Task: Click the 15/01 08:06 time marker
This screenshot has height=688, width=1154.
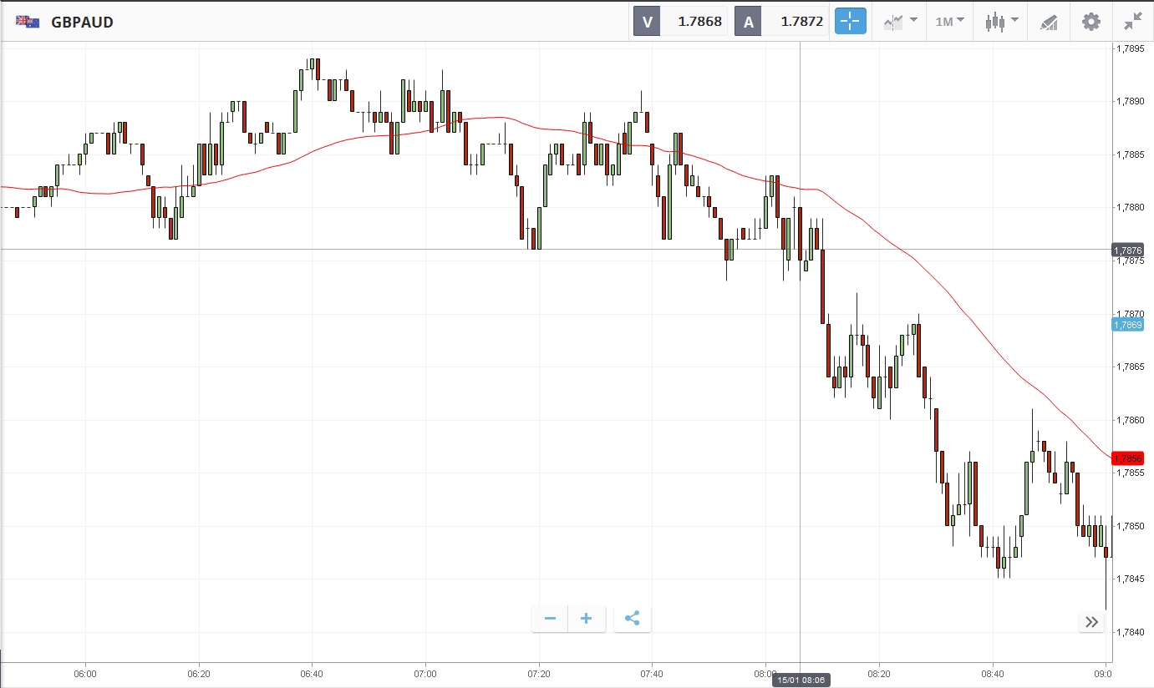Action: point(801,680)
